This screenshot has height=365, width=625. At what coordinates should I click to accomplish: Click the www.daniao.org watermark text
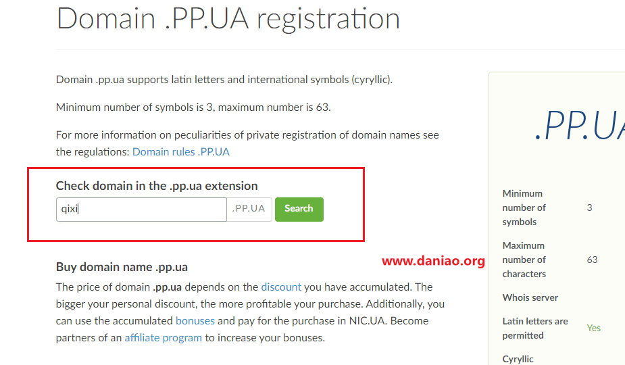433,261
